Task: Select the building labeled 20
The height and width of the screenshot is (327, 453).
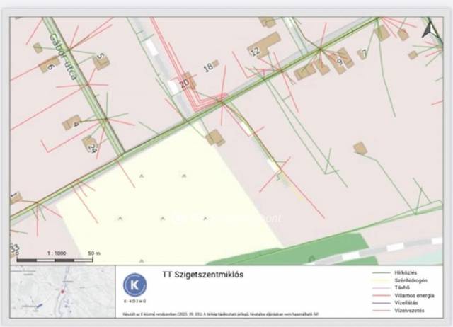Action: (185, 83)
